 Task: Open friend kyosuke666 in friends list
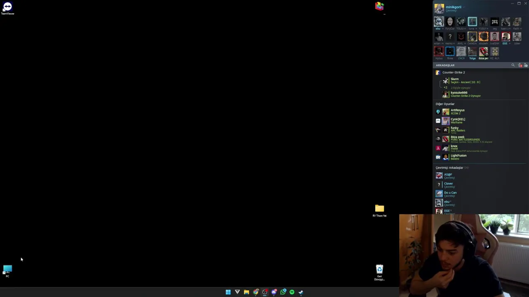point(479,94)
